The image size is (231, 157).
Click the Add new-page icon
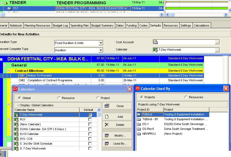[107, 117]
